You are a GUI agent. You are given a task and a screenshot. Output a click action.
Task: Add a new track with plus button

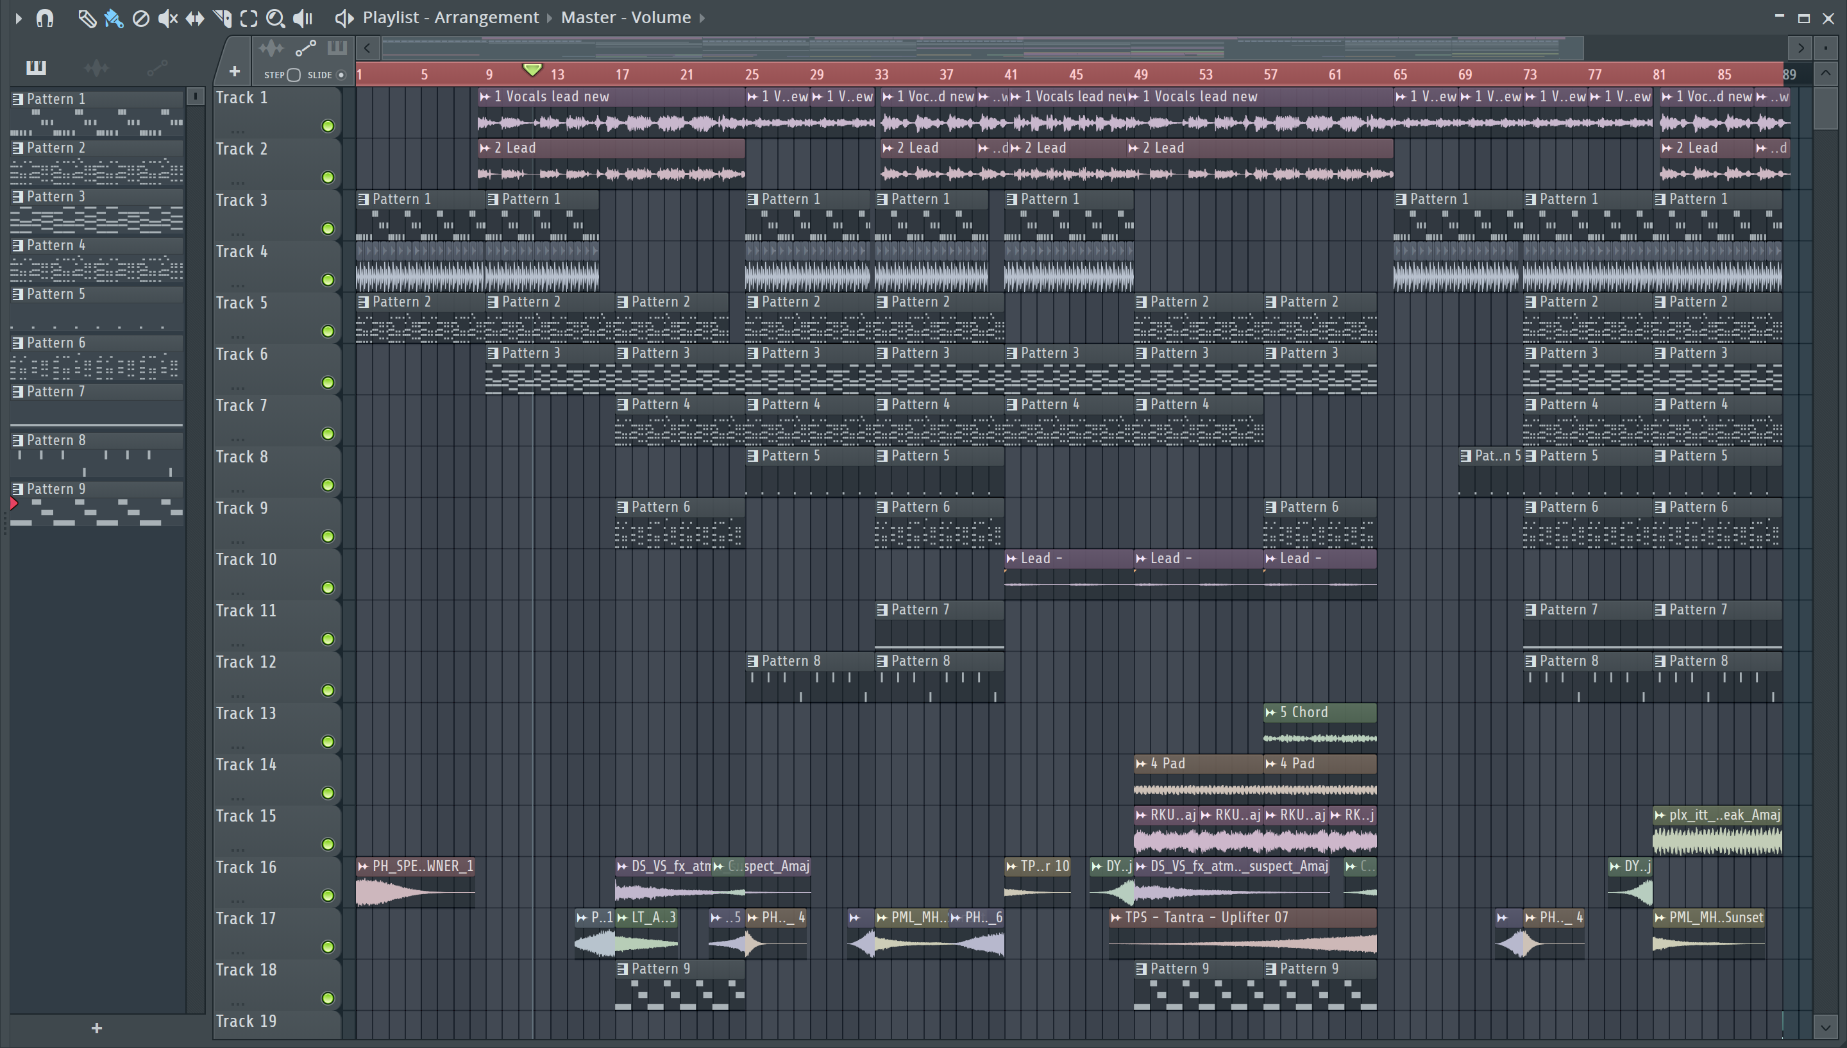(x=235, y=71)
